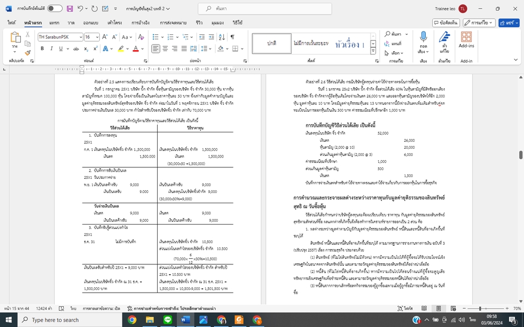The height and width of the screenshot is (327, 524).
Task: Click the Share button
Action: tap(509, 23)
